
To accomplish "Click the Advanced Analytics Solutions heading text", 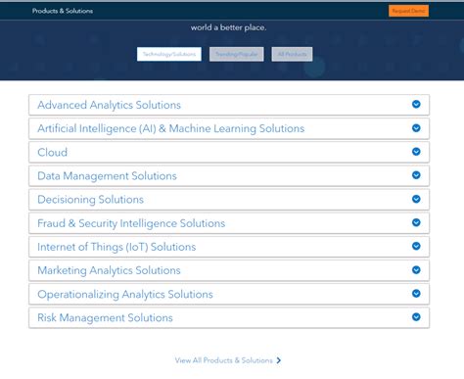I will pos(109,105).
